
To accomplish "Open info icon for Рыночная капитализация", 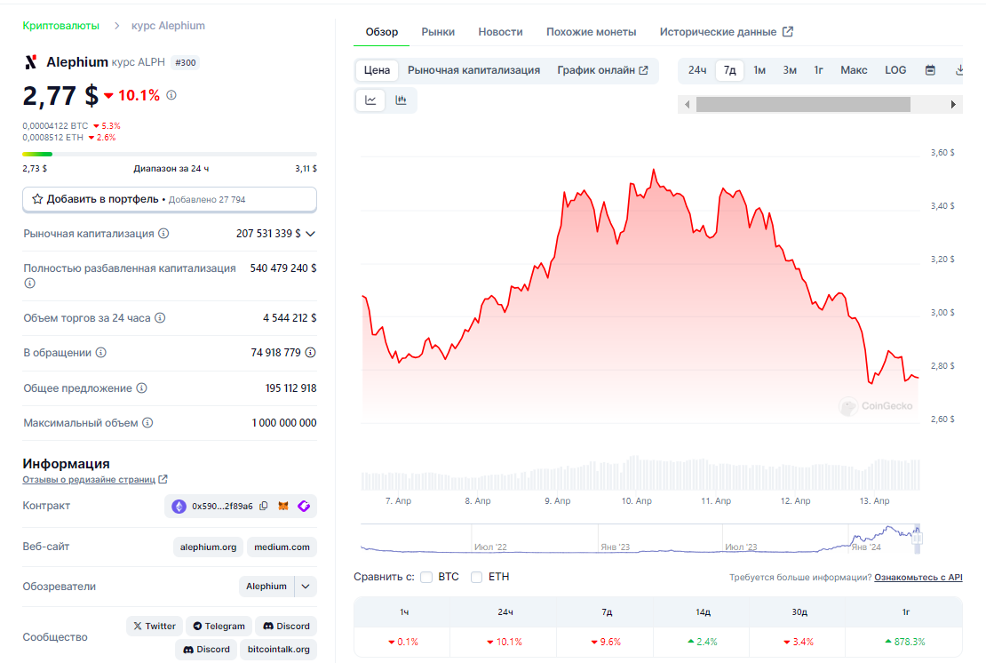I will point(163,234).
